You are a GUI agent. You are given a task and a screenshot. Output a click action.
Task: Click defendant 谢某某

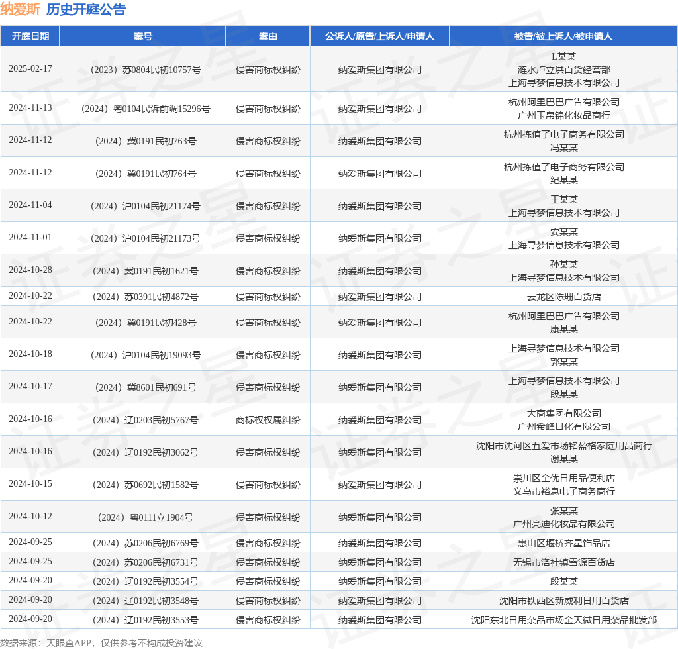[564, 459]
